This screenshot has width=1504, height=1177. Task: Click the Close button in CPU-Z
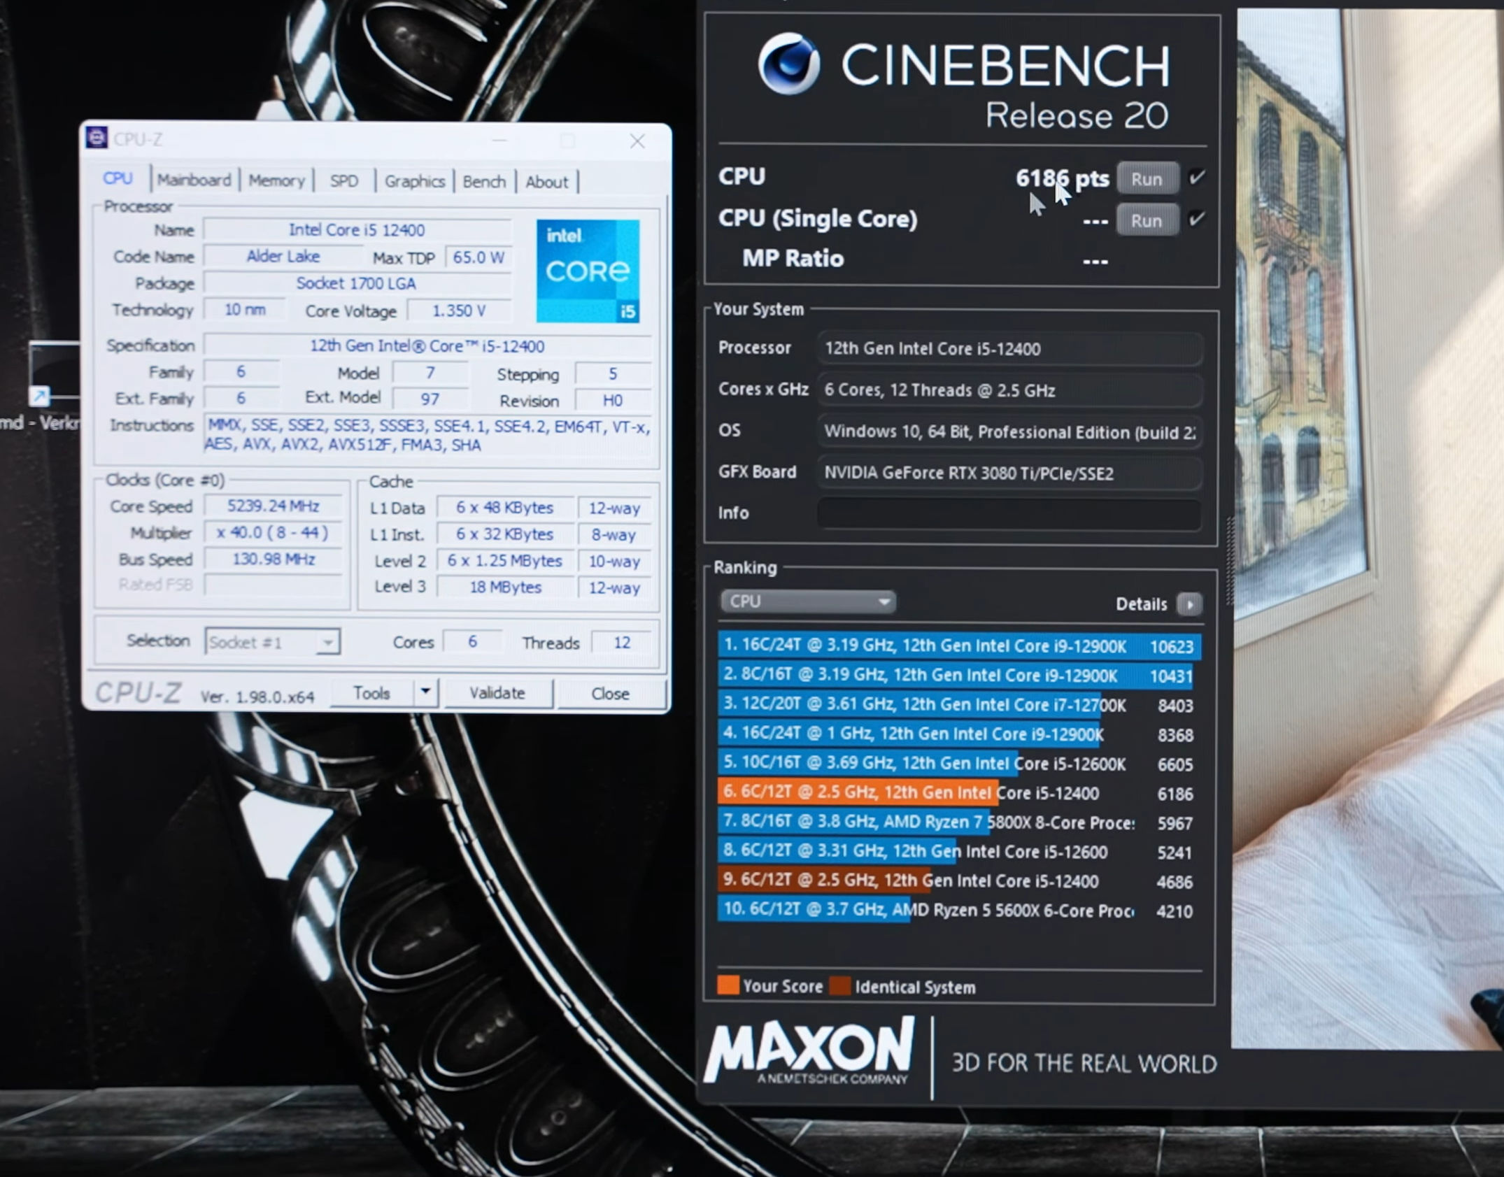(611, 693)
